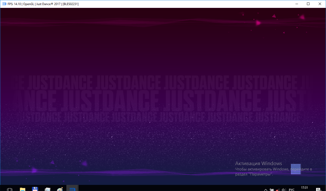
Task: Launch Paint from the taskbar palette icon
Action: pyautogui.click(x=60, y=189)
